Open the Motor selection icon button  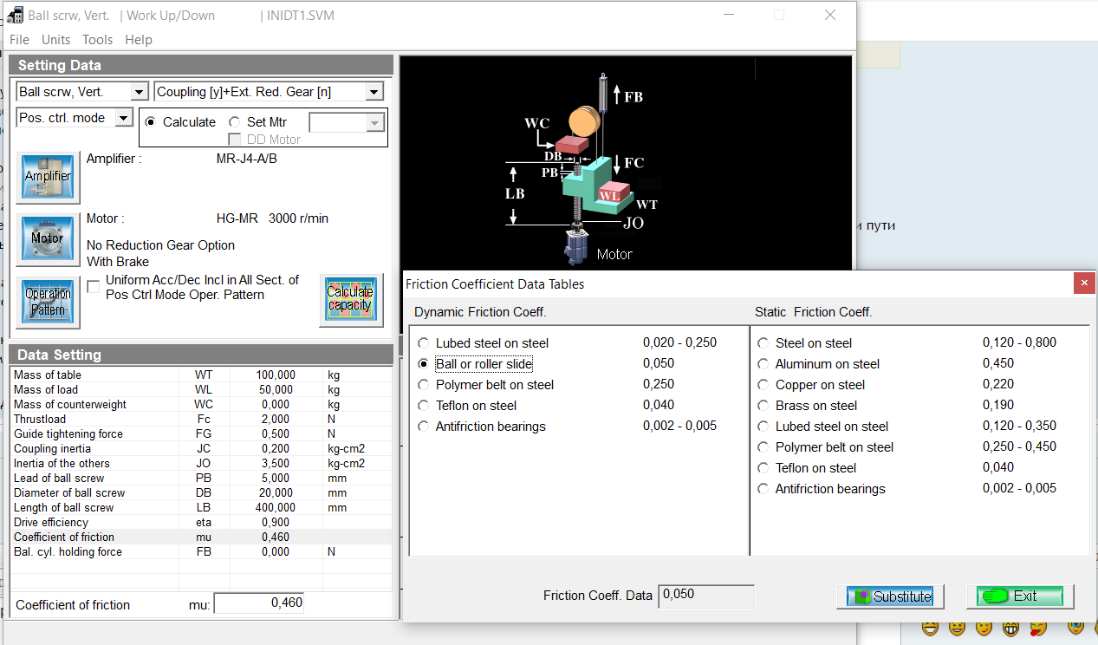tap(48, 238)
